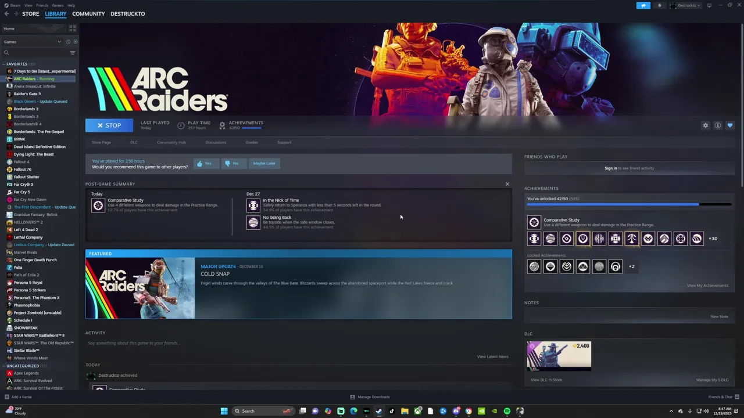744x418 pixels.
Task: Open View My Achievements link
Action: coord(707,286)
